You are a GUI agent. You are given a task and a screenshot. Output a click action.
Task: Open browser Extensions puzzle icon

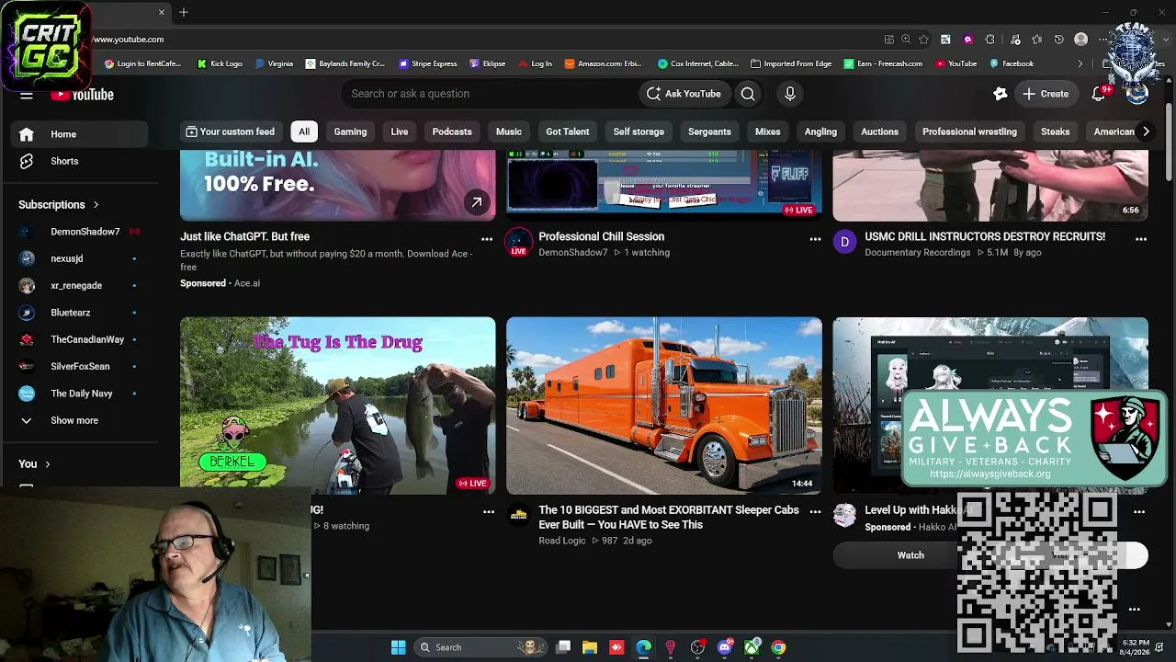pyautogui.click(x=989, y=40)
